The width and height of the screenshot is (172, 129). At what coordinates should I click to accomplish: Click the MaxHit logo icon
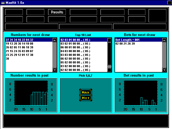(x=86, y=95)
